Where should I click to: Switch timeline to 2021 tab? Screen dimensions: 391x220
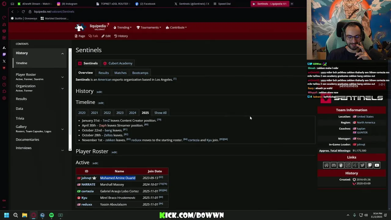point(94,113)
